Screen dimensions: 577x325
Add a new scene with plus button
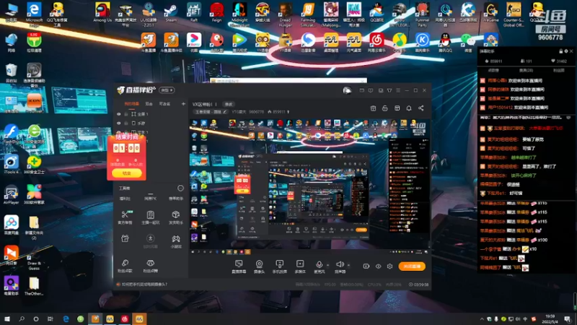(183, 104)
